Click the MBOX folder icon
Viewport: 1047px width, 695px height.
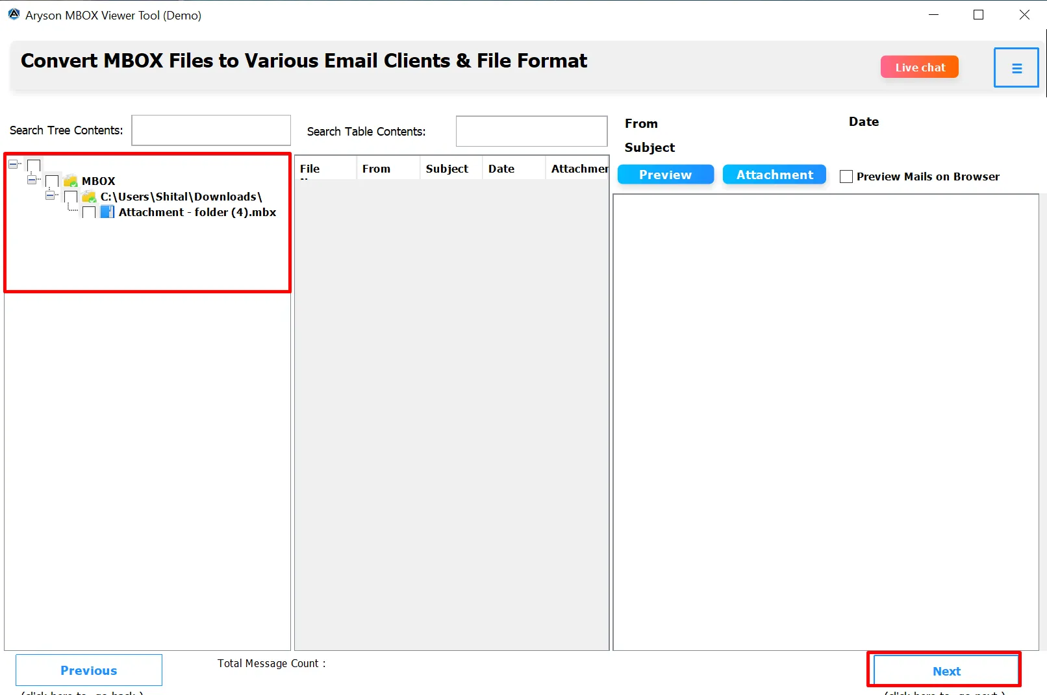pos(71,181)
